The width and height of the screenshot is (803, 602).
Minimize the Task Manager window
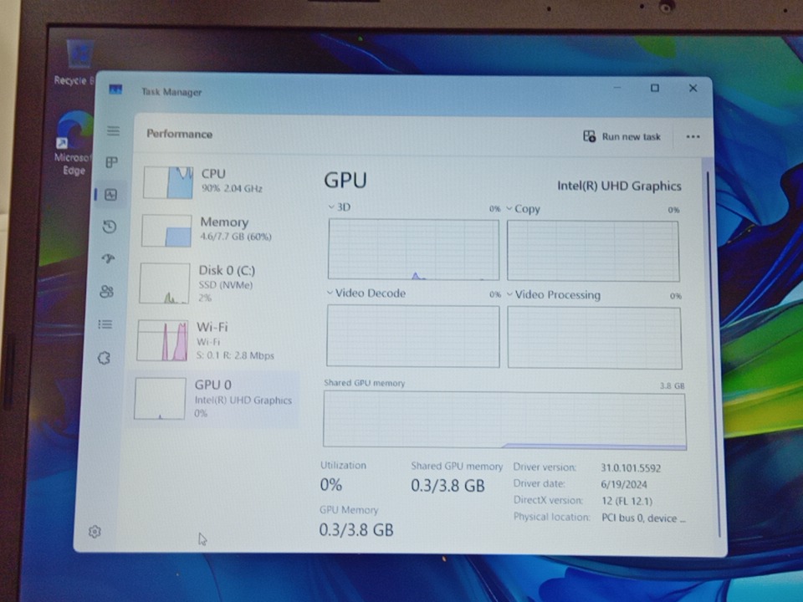(617, 88)
